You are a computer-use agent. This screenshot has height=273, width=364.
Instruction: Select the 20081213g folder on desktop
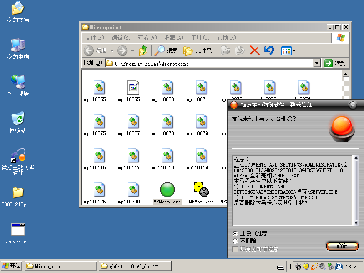click(18, 197)
